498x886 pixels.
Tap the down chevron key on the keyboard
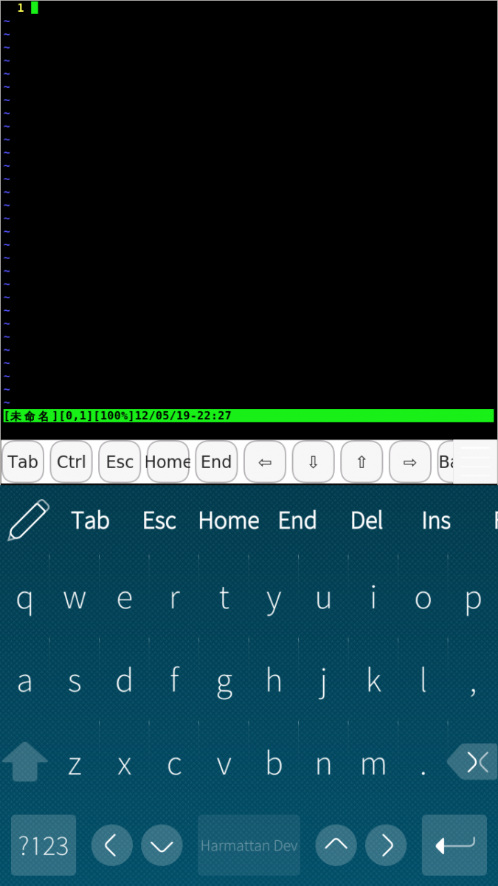[162, 845]
